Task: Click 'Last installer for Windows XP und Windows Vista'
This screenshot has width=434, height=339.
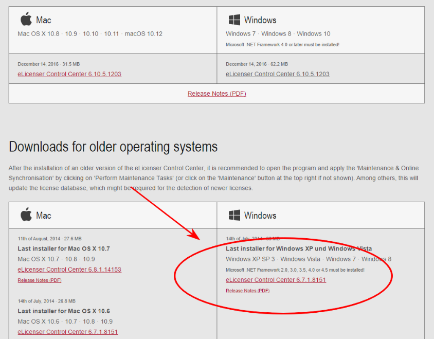Action: click(299, 248)
